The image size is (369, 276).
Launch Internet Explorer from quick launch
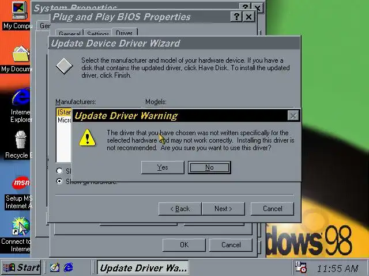pyautogui.click(x=69, y=267)
